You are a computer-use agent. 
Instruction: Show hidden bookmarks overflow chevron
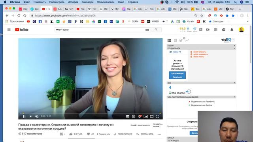[x=247, y=21]
